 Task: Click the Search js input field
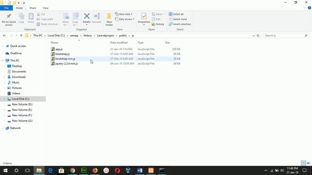pos(286,35)
